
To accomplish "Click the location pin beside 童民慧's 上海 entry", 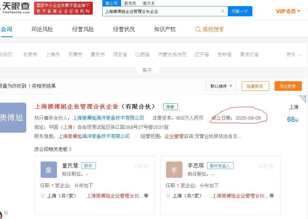I will (x=42, y=196).
